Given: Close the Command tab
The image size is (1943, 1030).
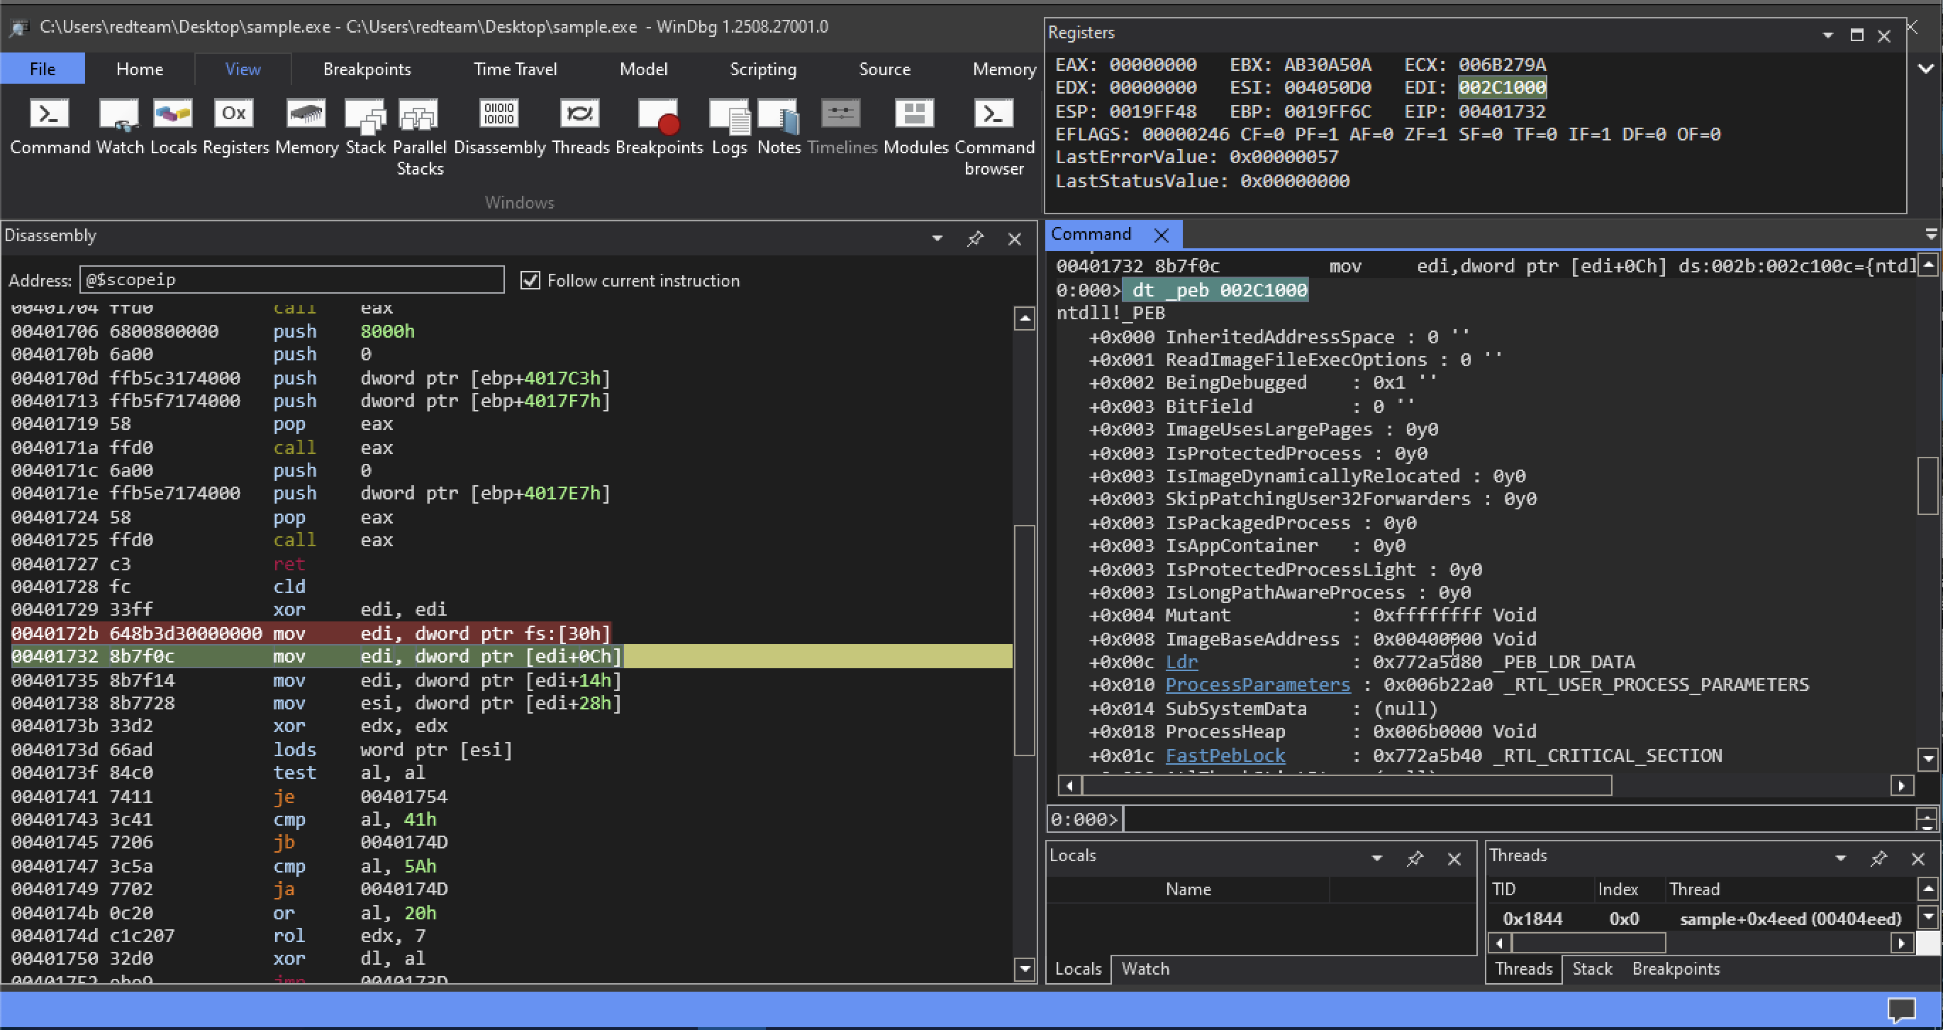Looking at the screenshot, I should pos(1162,236).
